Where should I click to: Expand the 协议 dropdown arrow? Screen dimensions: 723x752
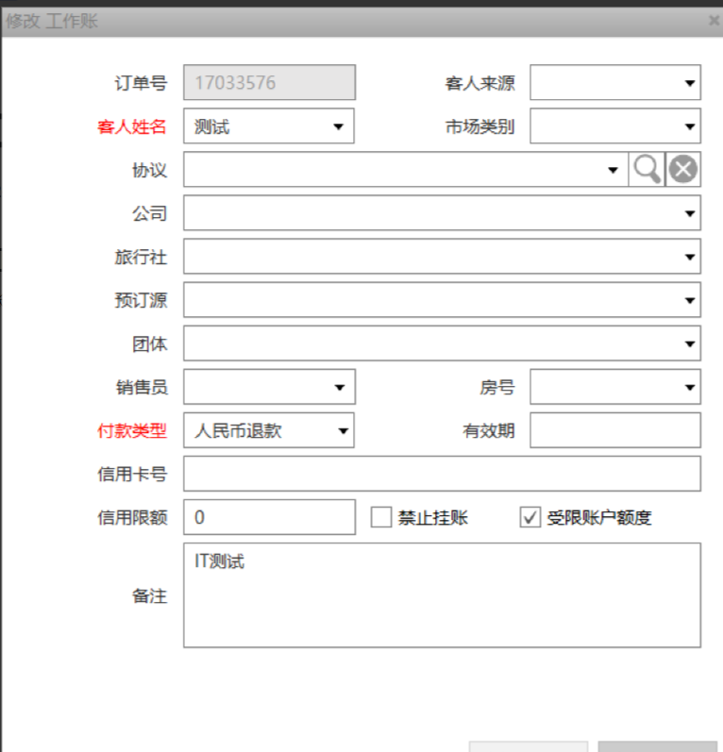pyautogui.click(x=614, y=170)
